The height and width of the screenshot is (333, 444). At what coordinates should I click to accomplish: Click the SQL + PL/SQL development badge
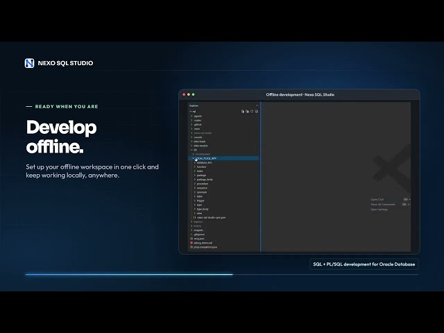(364, 264)
